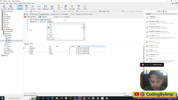This screenshot has height=100, width=178.
Task: Open the Automation toolbar icon
Action: coord(72,7)
